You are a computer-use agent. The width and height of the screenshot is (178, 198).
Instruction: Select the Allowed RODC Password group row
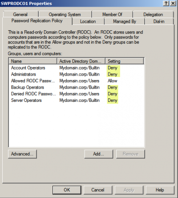tap(77, 81)
